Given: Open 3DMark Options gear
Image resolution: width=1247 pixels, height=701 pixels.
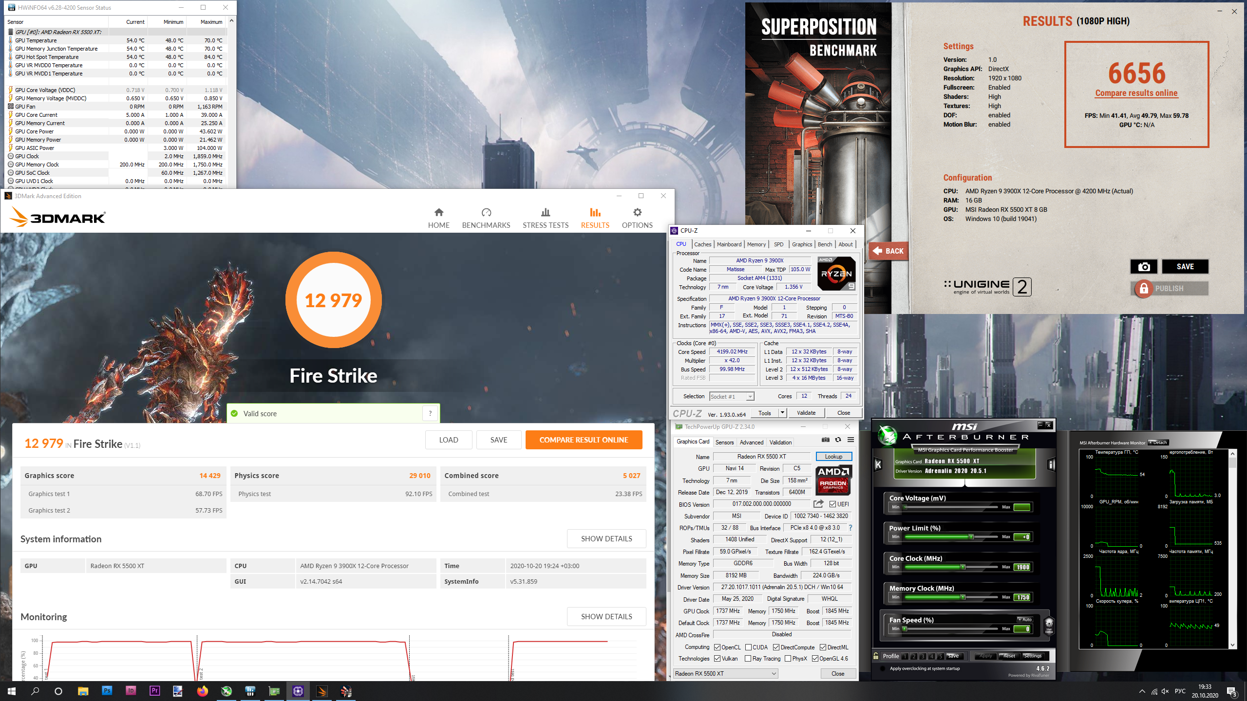Looking at the screenshot, I should point(637,218).
